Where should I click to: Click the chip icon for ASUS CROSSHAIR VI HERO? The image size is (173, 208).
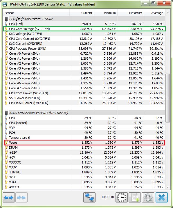[x=6, y=113]
